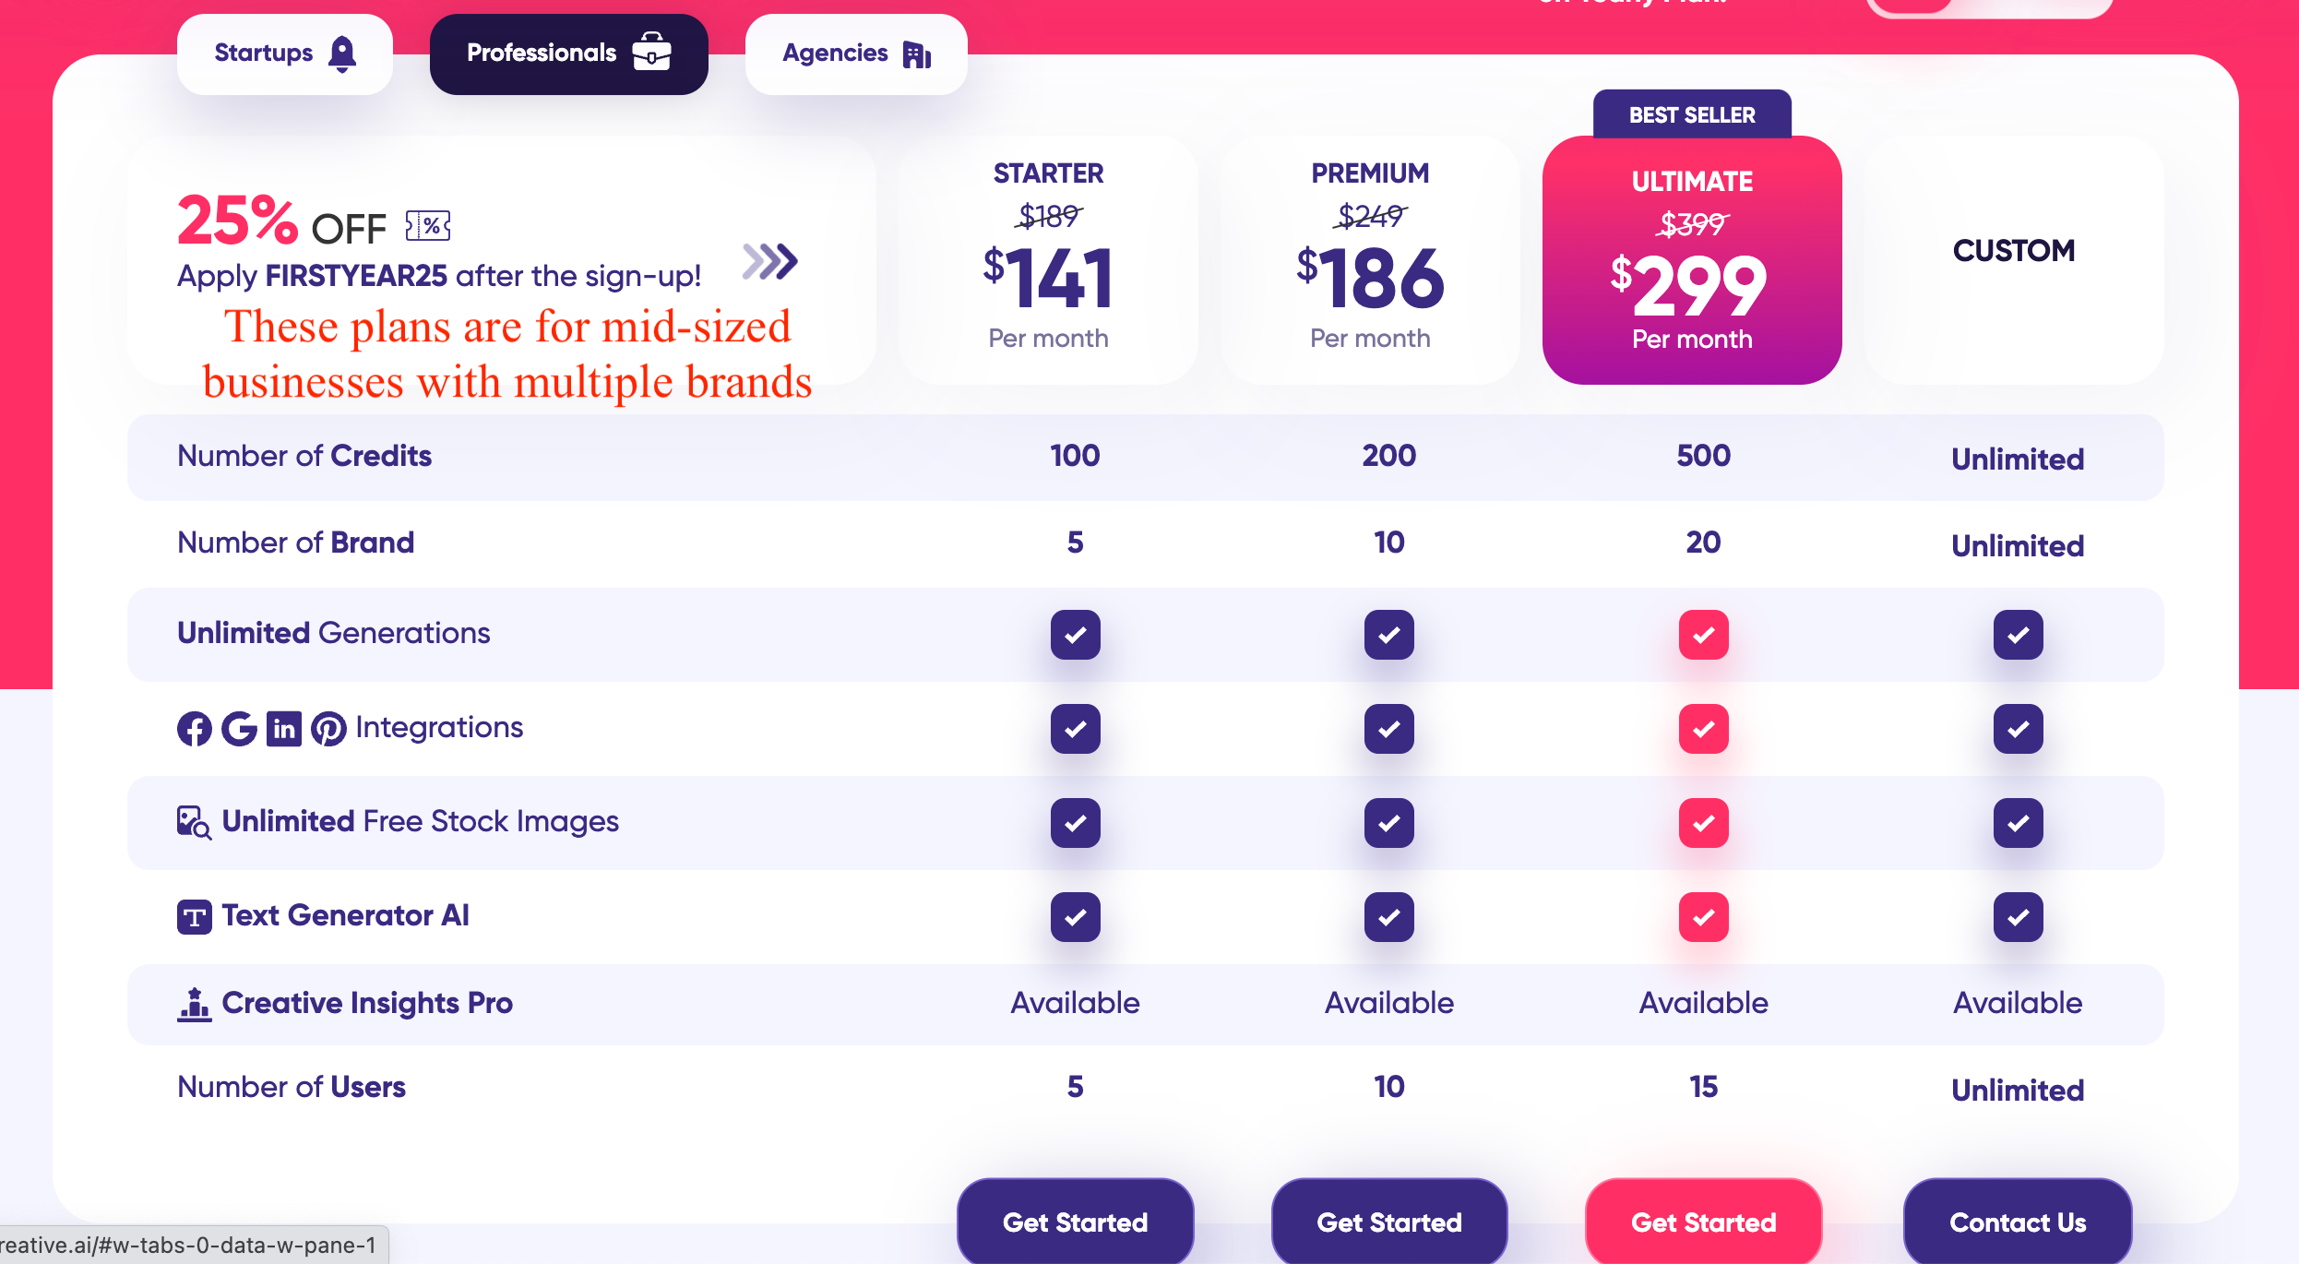This screenshot has width=2299, height=1264.
Task: Select the Professionals tab
Action: point(569,54)
